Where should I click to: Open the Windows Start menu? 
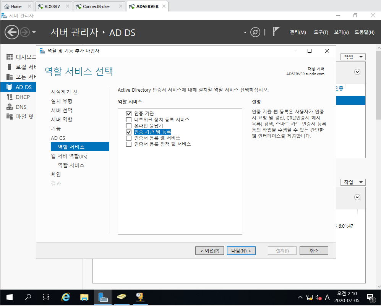coord(9,297)
